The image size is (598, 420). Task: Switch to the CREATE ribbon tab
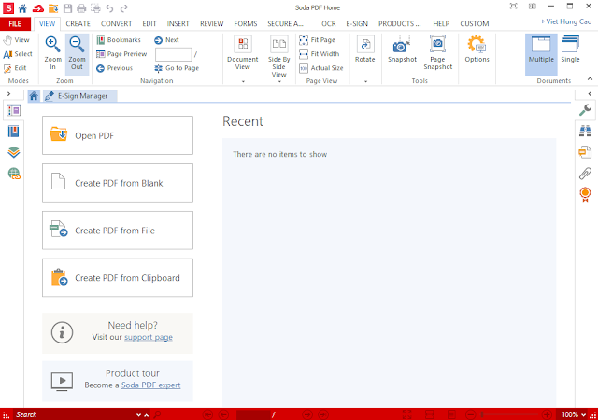coord(78,23)
